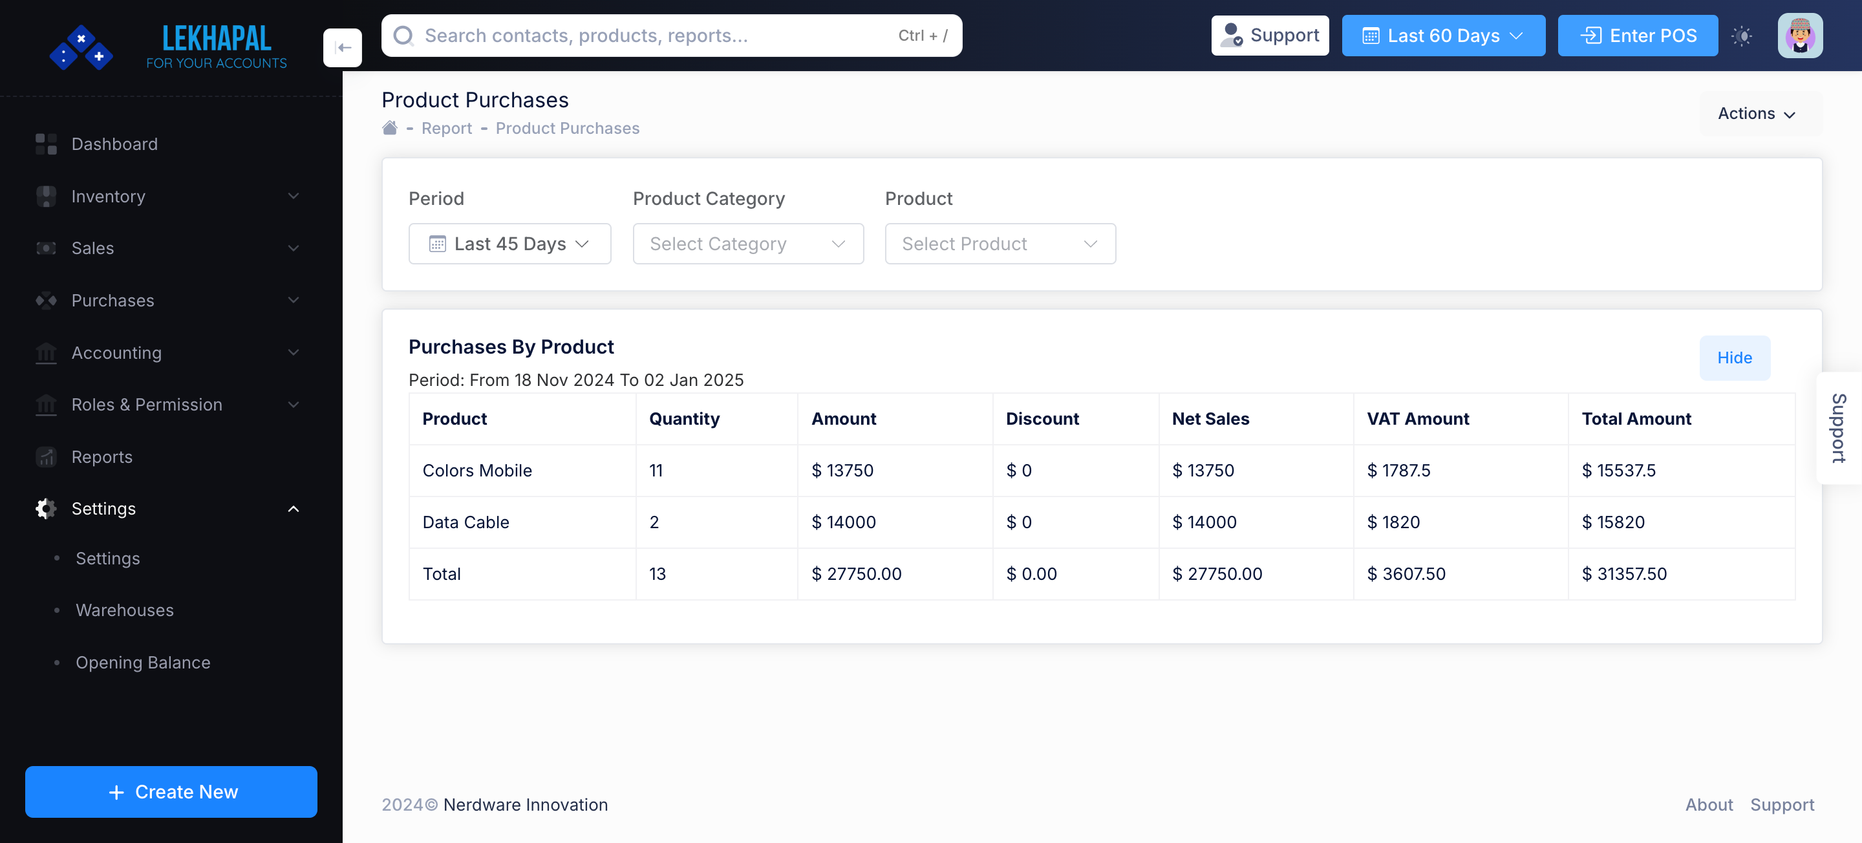Select the Reports icon in sidebar
1862x843 pixels.
[45, 456]
